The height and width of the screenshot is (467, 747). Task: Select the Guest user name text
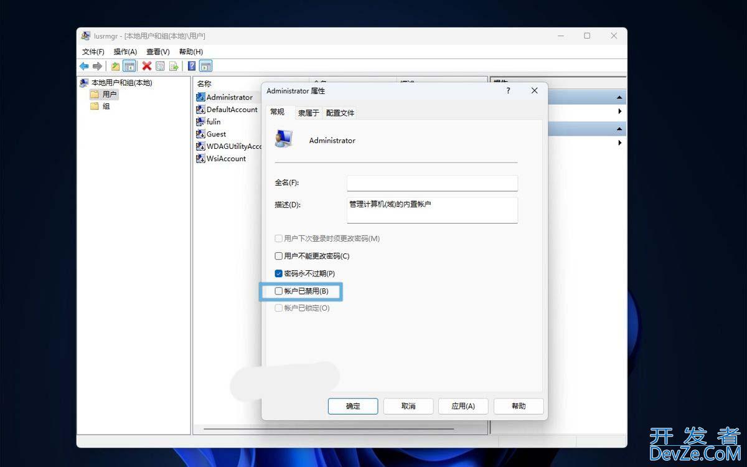click(217, 134)
